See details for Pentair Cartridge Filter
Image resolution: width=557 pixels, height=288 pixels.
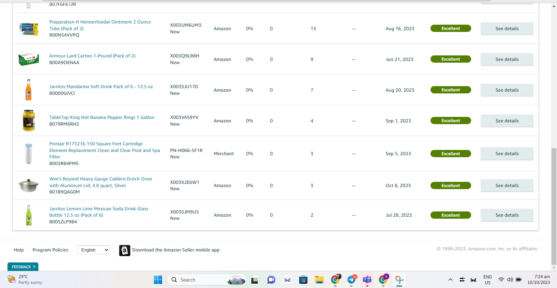507,153
